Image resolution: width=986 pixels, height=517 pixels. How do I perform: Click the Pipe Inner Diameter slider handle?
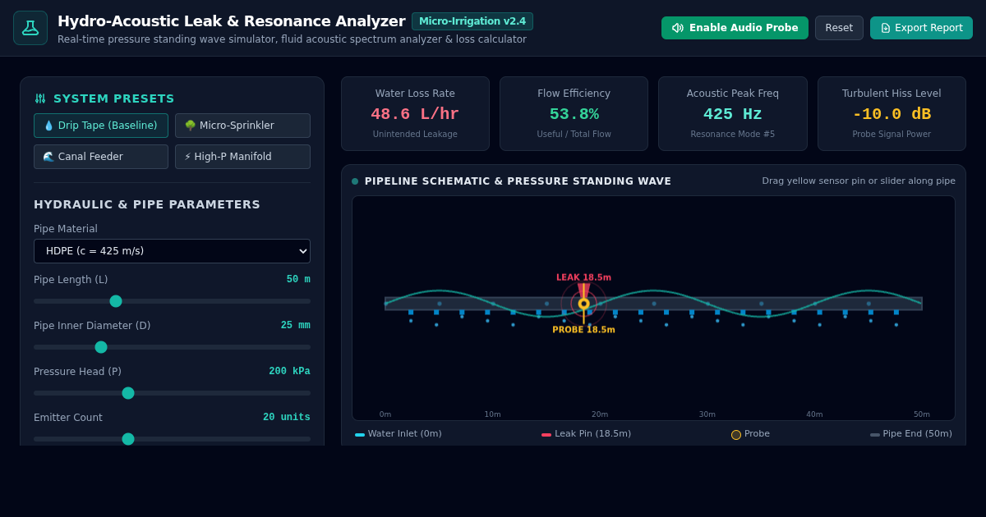tap(101, 347)
